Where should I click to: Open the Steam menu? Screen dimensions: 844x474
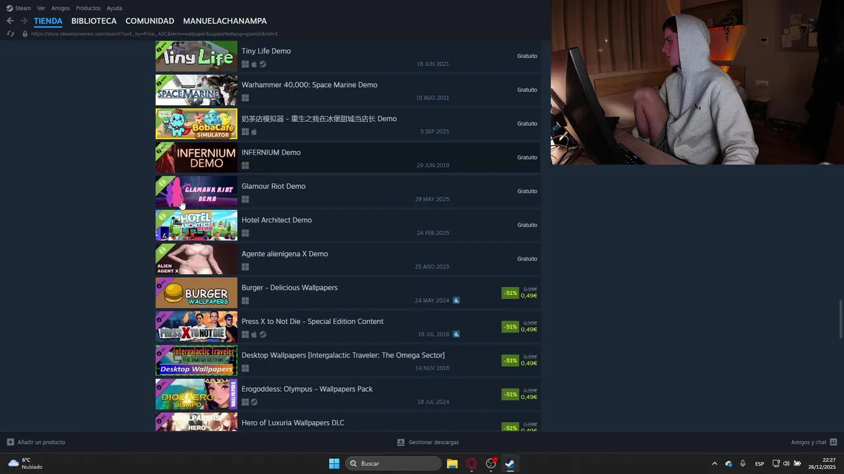[18, 8]
